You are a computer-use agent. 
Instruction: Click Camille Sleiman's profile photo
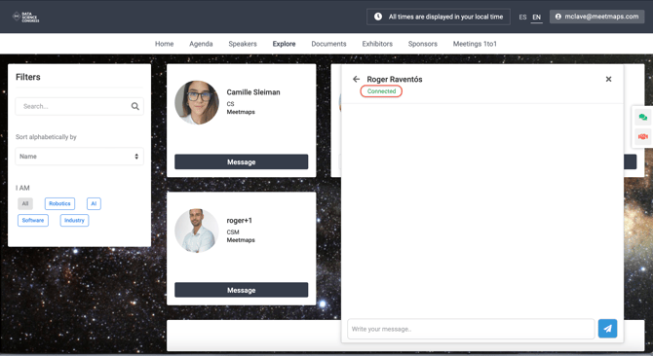197,102
